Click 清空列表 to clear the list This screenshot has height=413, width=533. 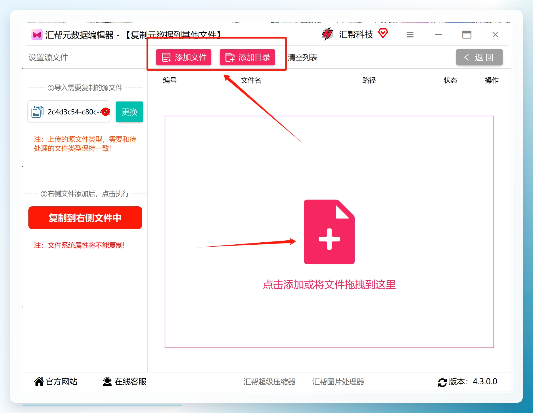point(302,58)
